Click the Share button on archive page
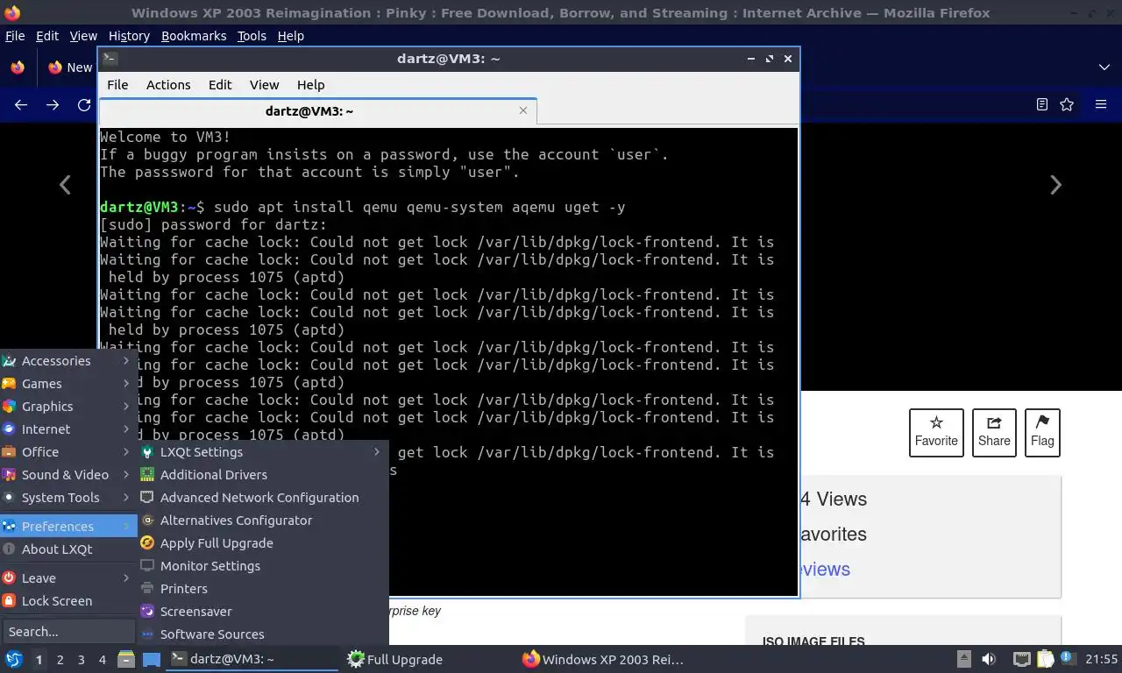The height and width of the screenshot is (673, 1122). (x=994, y=433)
